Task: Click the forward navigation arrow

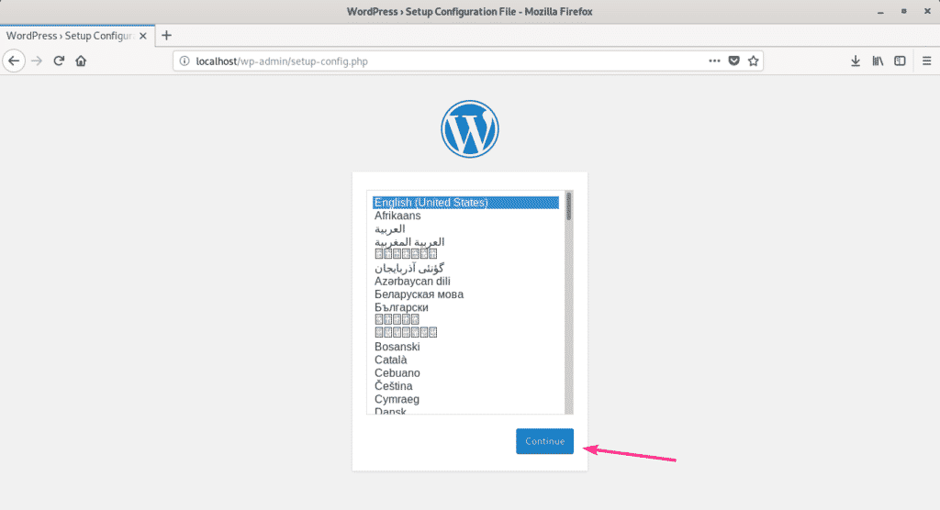Action: pos(37,61)
